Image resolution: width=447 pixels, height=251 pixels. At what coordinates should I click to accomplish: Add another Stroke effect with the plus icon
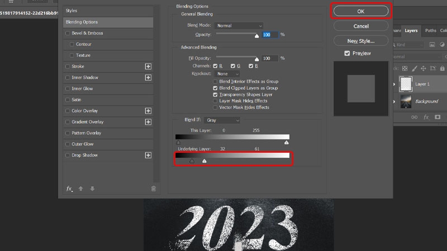tap(148, 66)
